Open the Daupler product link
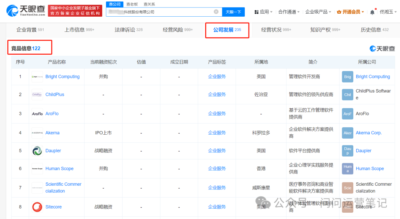The width and height of the screenshot is (400, 219). tap(53, 151)
